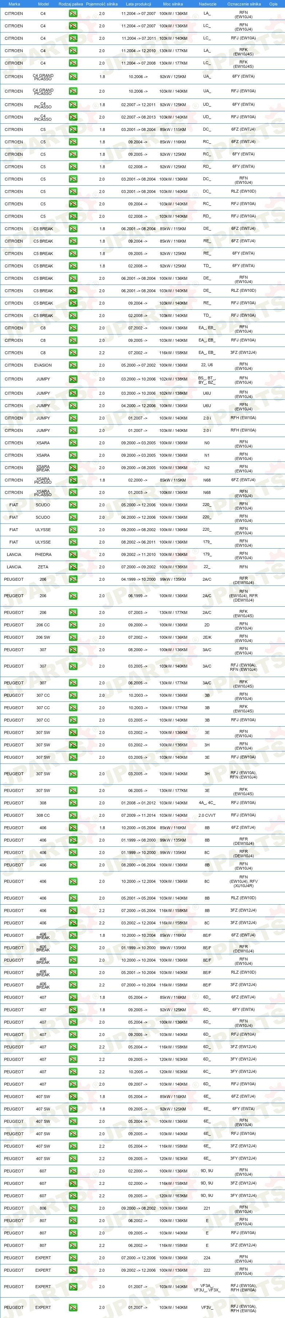Click the RFN, RFV (XU10J4R) engine code cell
The height and width of the screenshot is (1318, 285).
pyautogui.click(x=243, y=882)
